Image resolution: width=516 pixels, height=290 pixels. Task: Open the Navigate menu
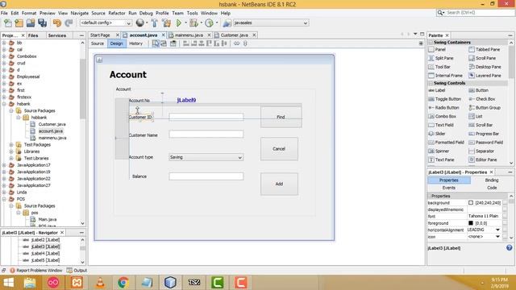click(80, 13)
